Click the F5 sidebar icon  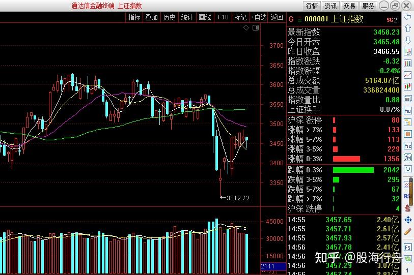point(408,248)
